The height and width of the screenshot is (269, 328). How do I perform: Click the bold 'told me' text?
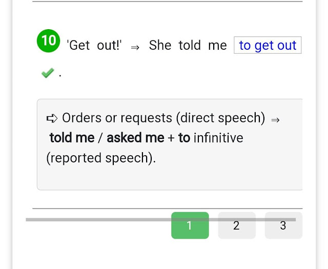(x=72, y=138)
